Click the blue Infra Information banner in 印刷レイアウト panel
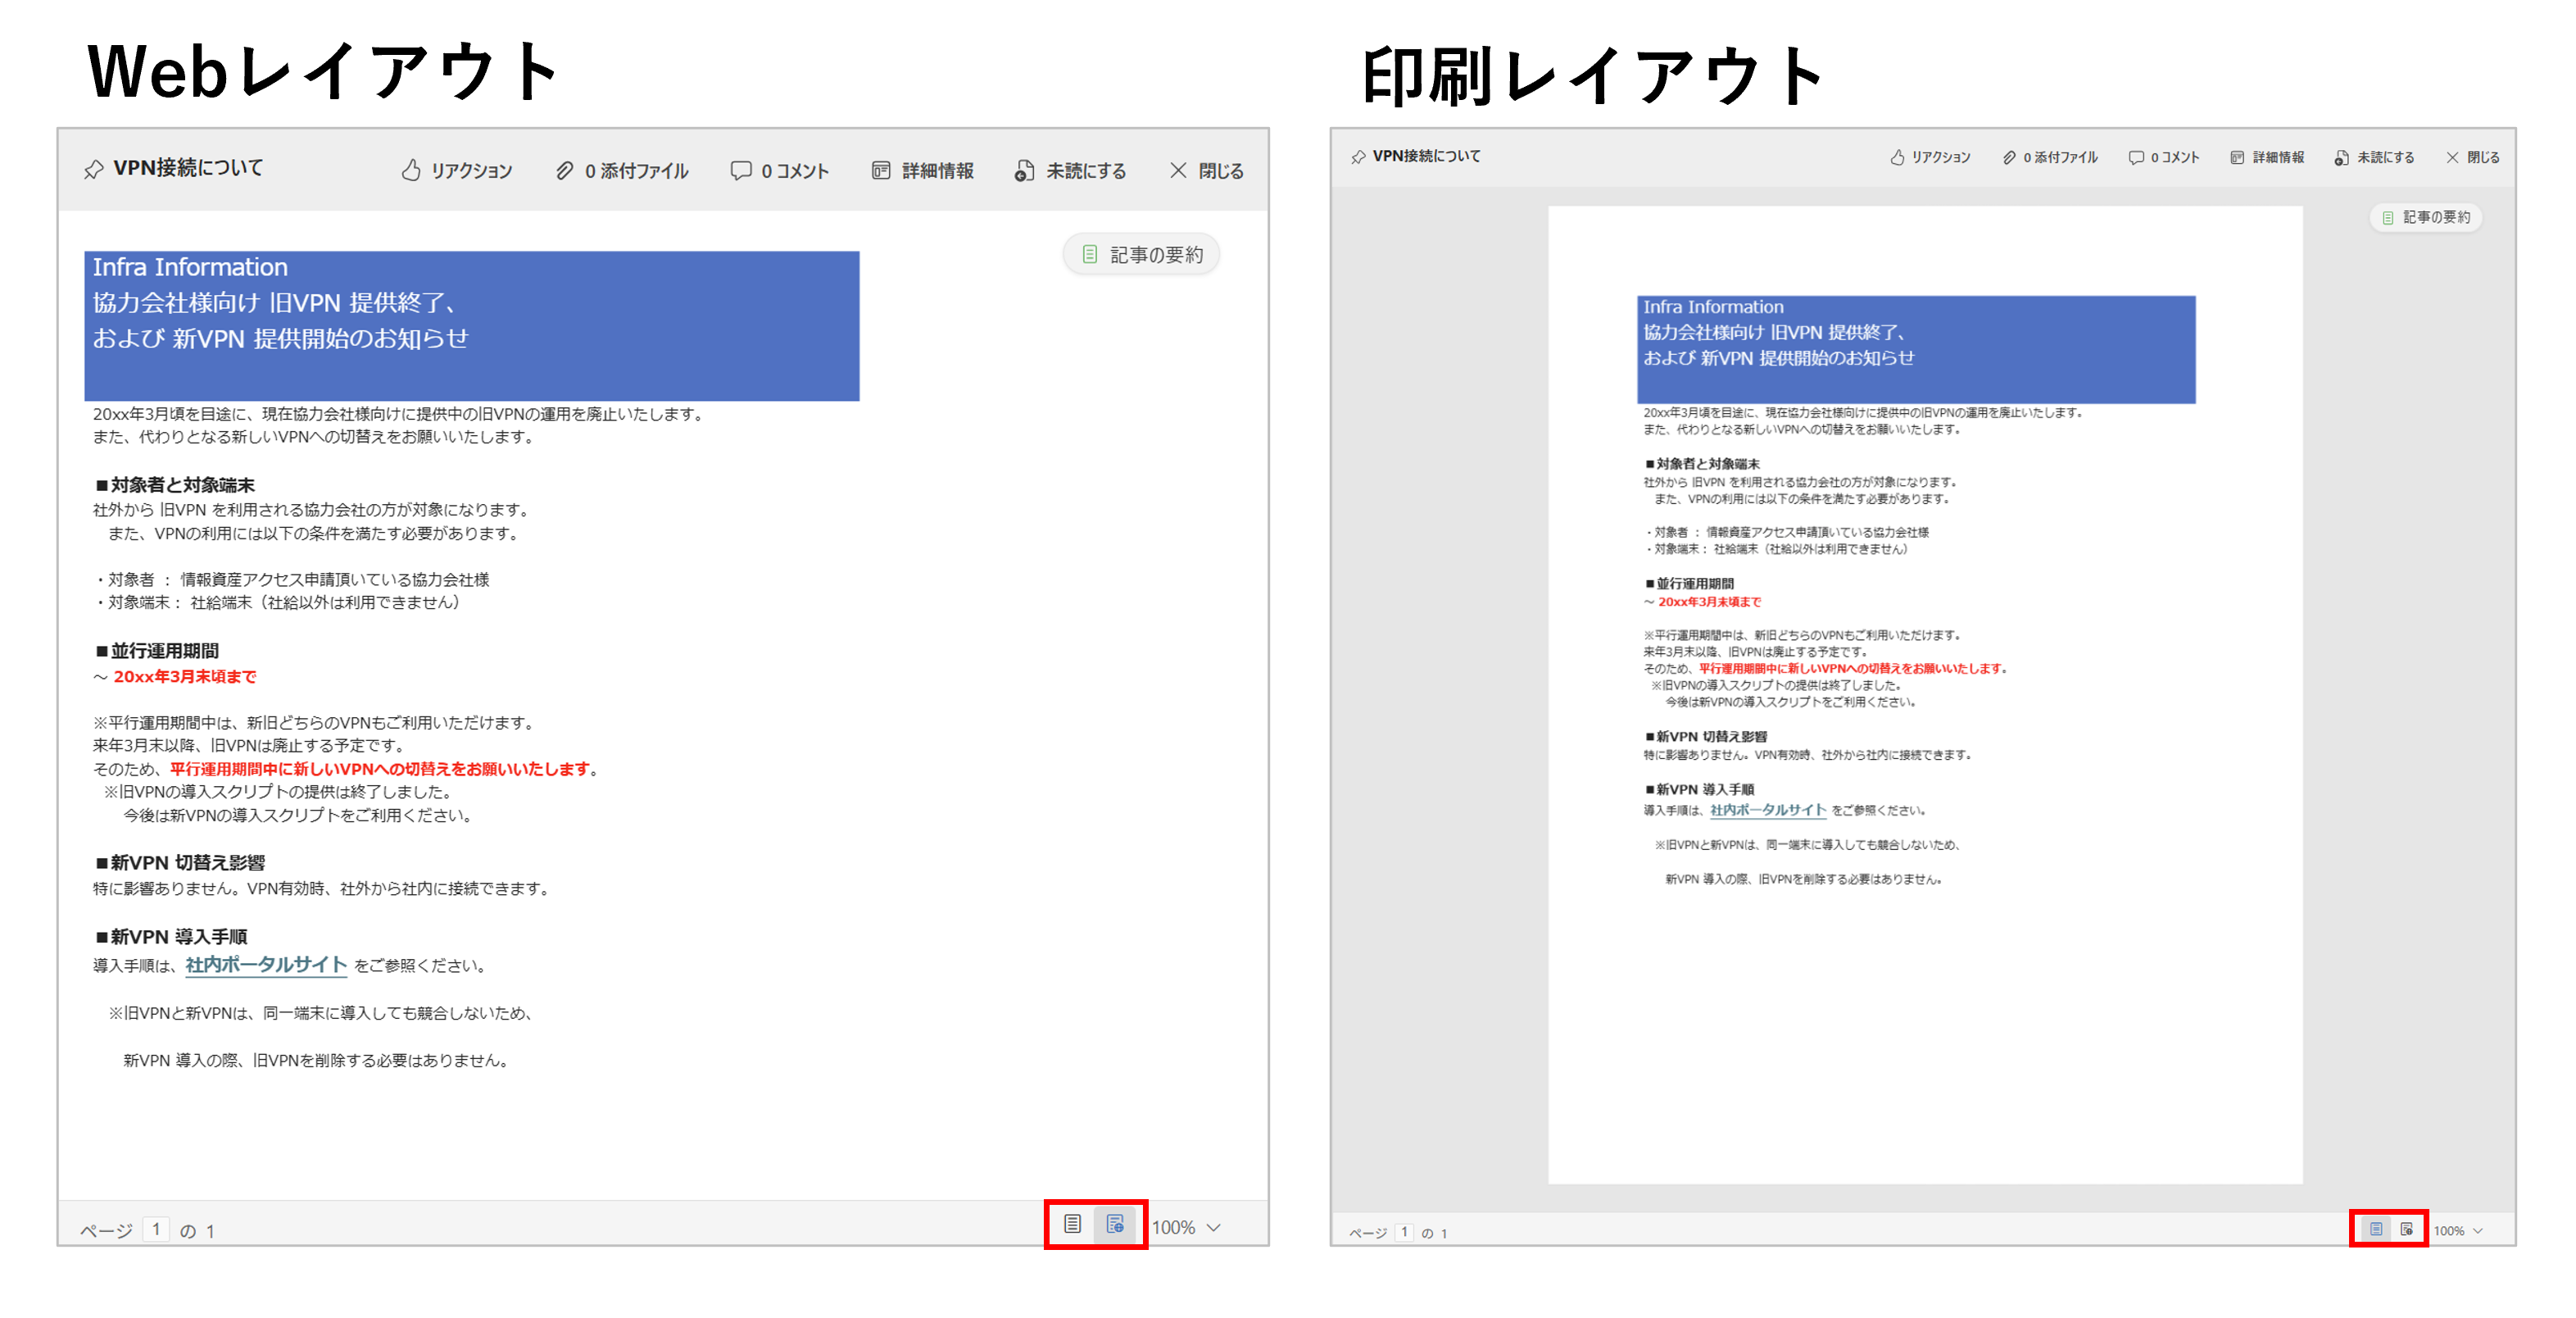Image resolution: width=2576 pixels, height=1318 pixels. (1916, 349)
